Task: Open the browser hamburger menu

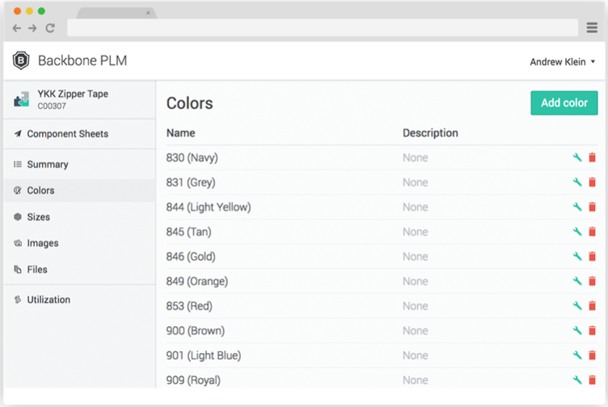Action: pyautogui.click(x=592, y=27)
